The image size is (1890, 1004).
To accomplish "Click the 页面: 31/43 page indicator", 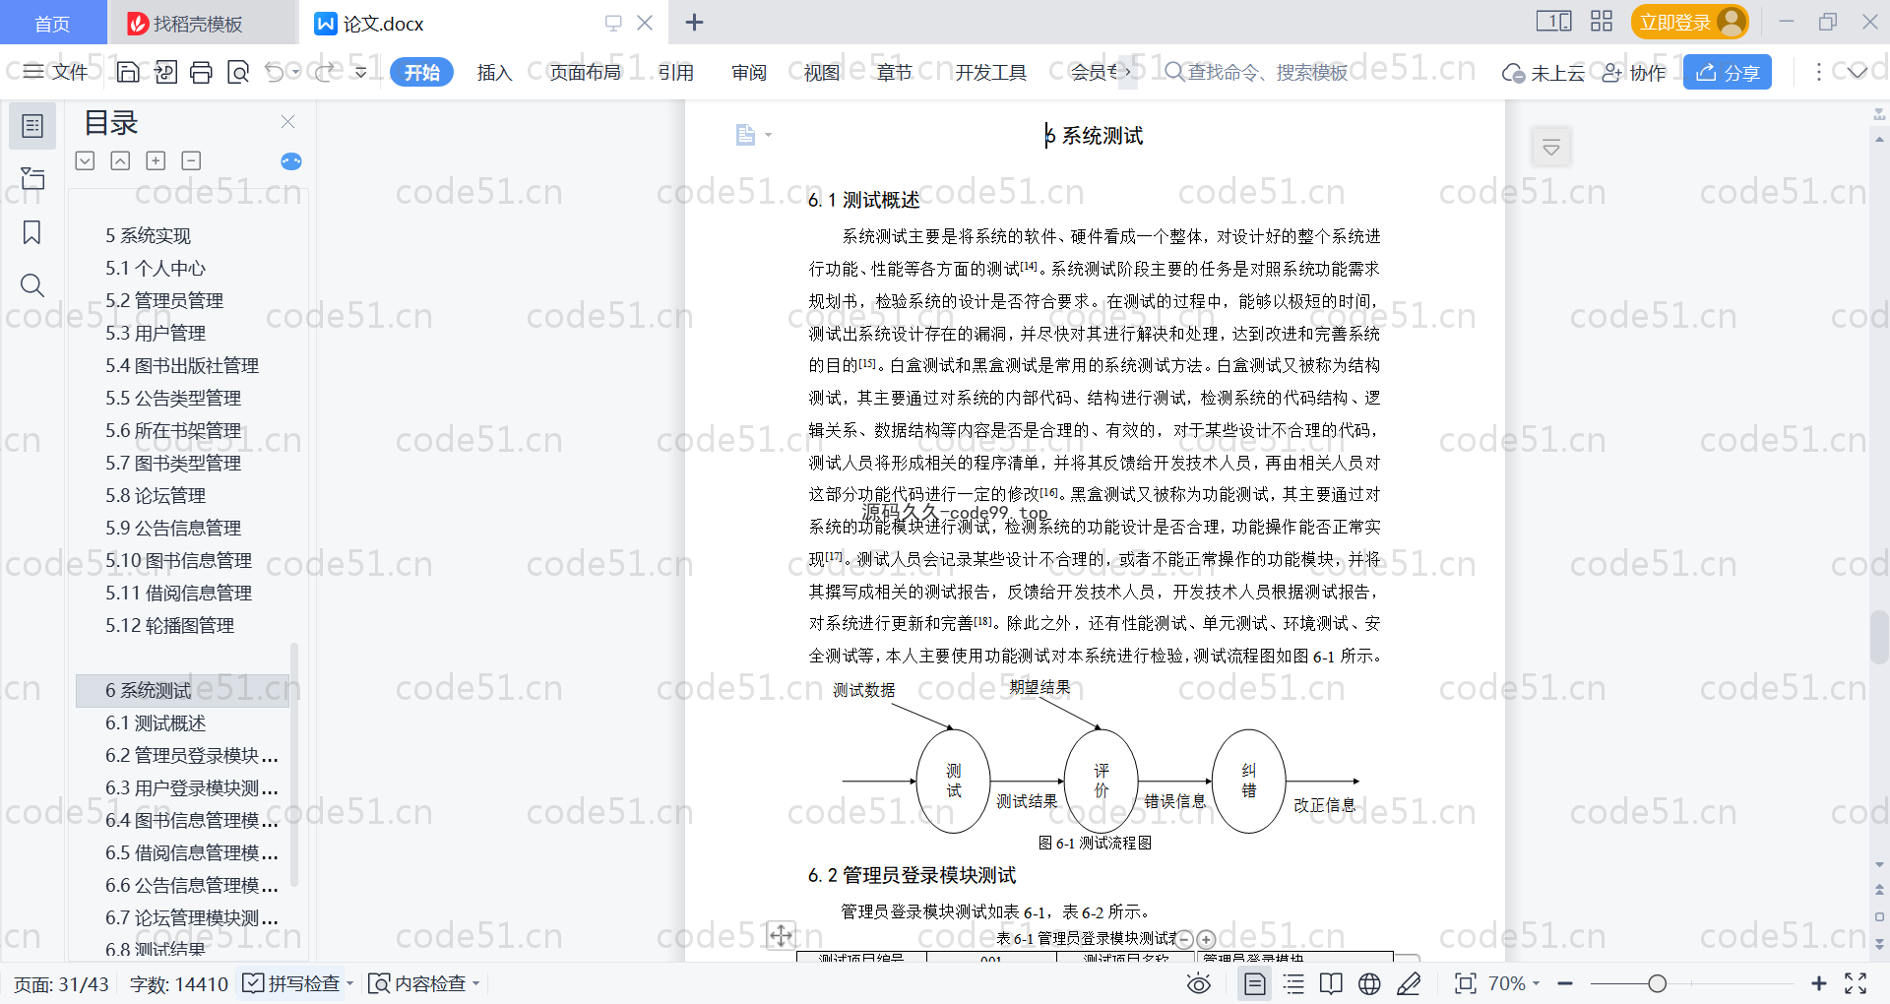I will [x=61, y=984].
